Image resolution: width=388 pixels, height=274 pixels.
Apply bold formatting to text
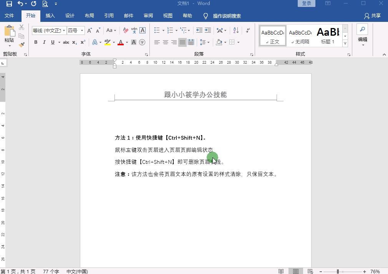coord(35,42)
